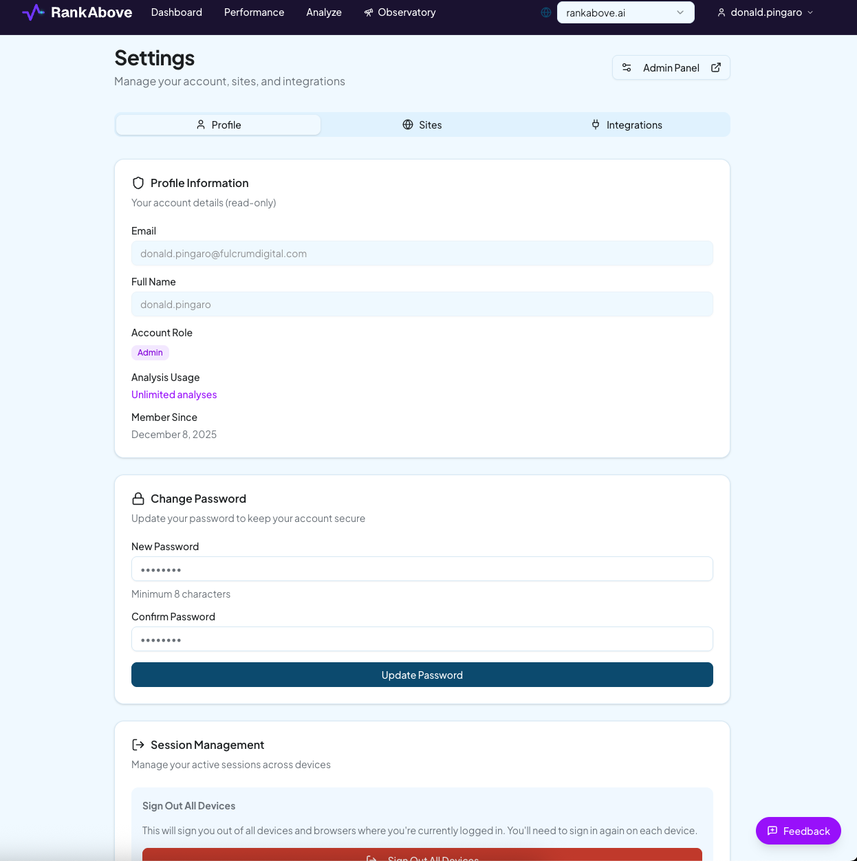The height and width of the screenshot is (861, 857).
Task: Click the Admin role badge
Action: pos(150,353)
